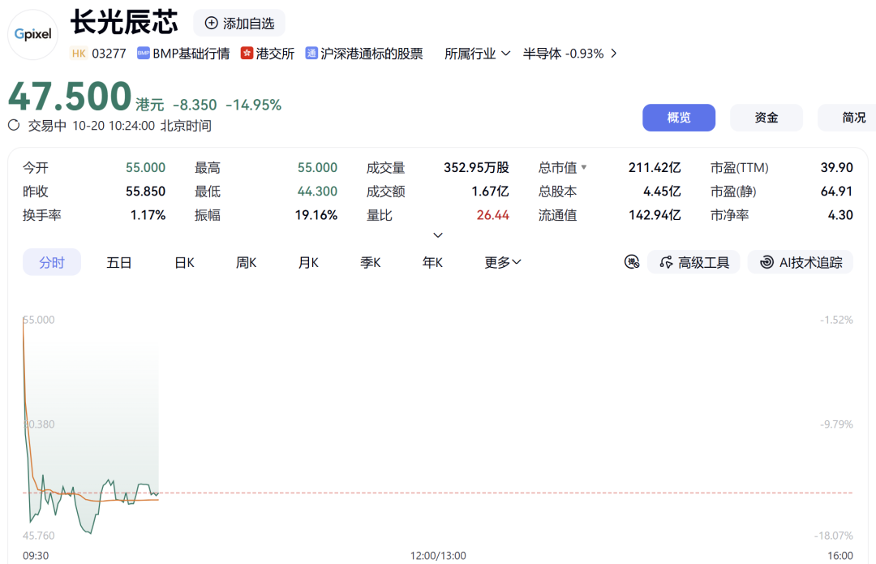Click the stock code 03277

pyautogui.click(x=109, y=54)
